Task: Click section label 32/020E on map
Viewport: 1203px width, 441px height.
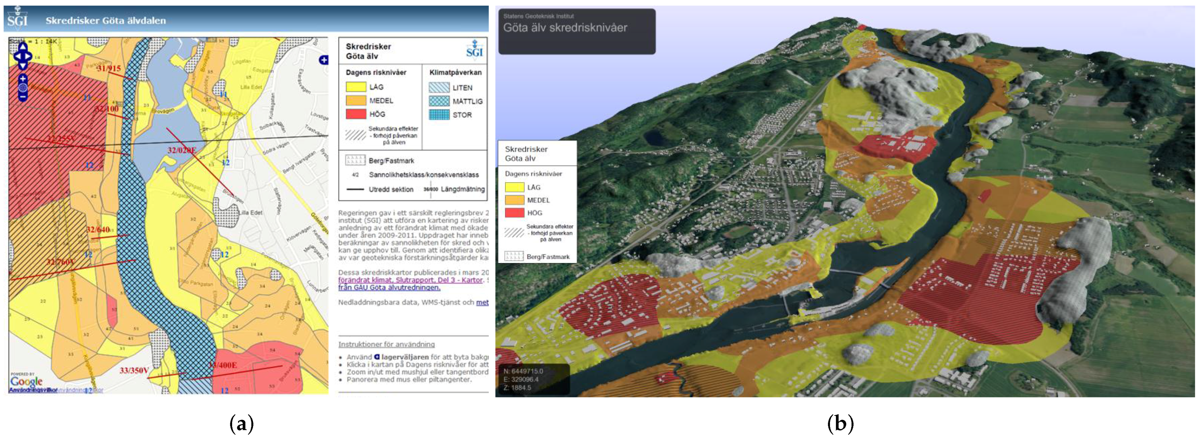Action: 182,150
